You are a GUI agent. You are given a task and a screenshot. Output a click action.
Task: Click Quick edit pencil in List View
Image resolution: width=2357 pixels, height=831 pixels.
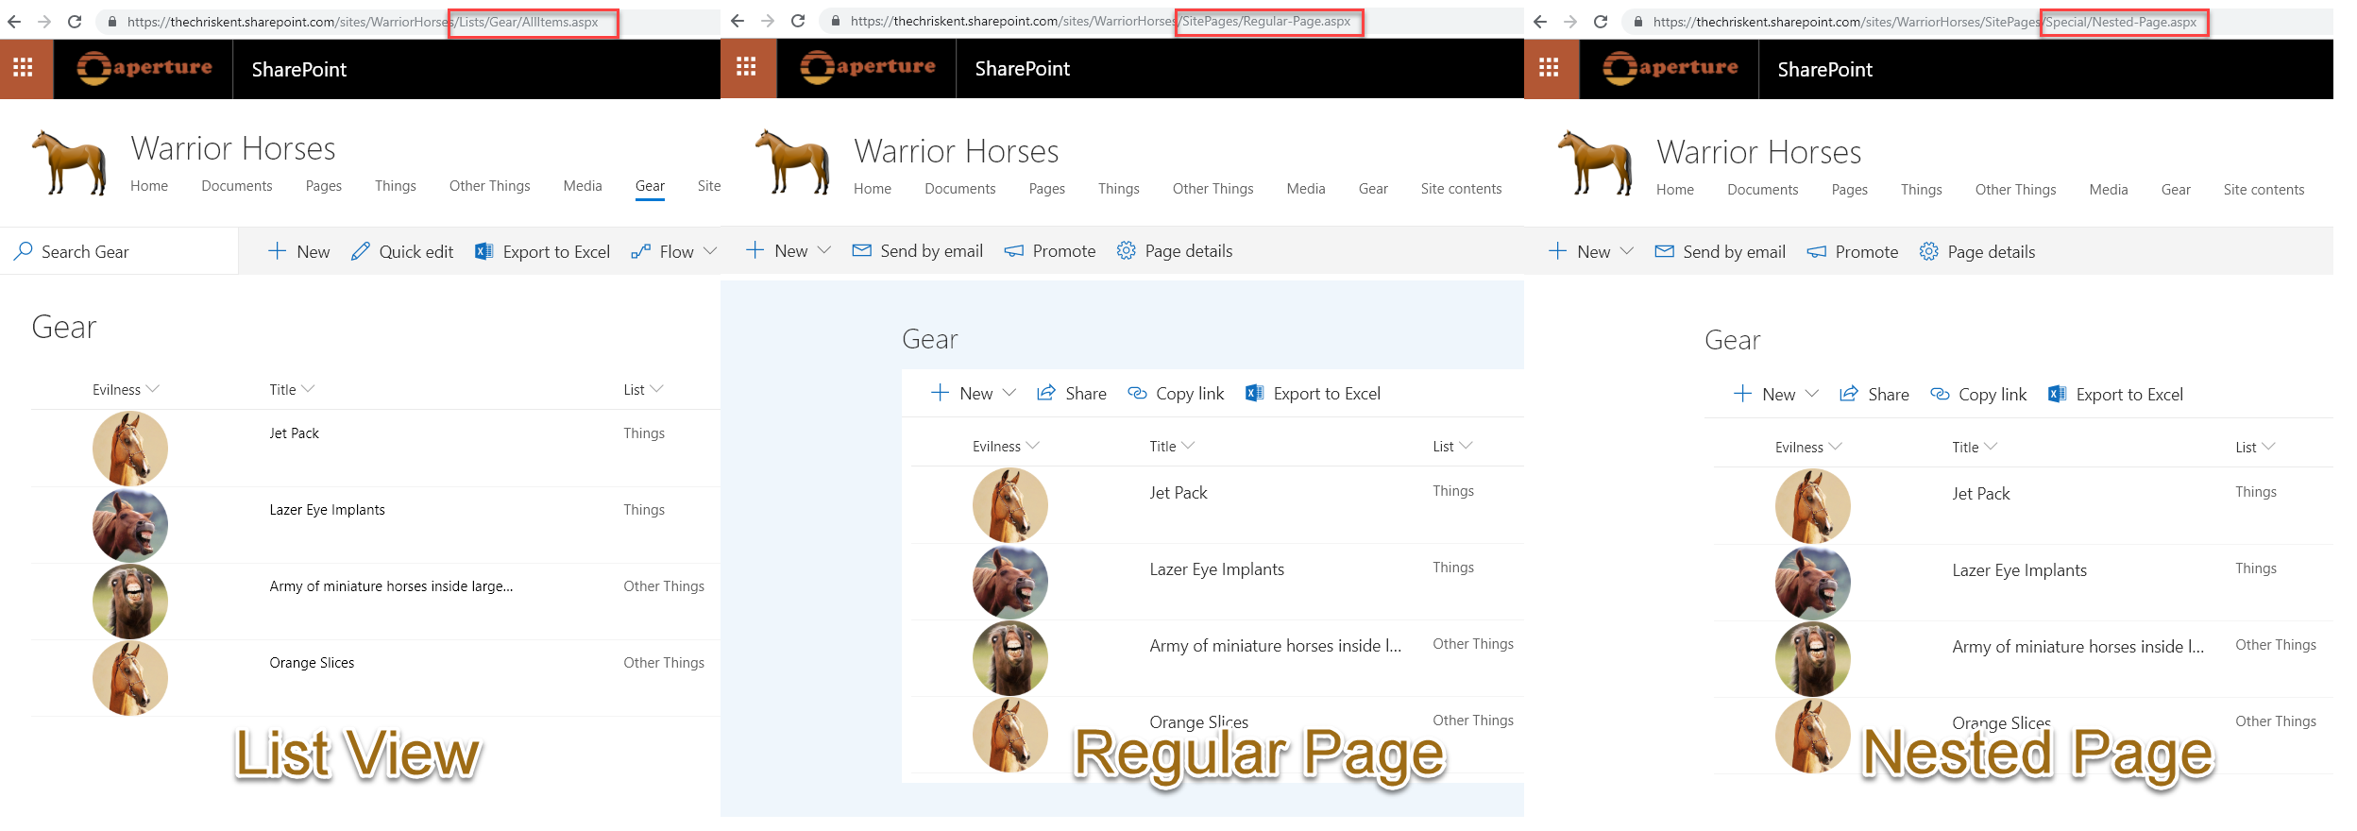click(402, 251)
